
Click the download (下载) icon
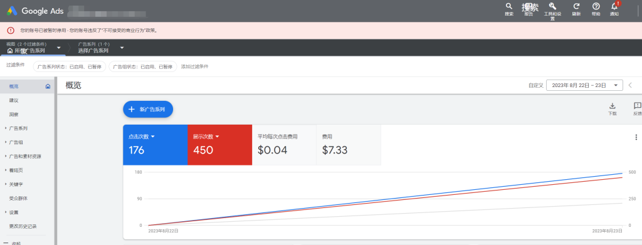click(612, 106)
